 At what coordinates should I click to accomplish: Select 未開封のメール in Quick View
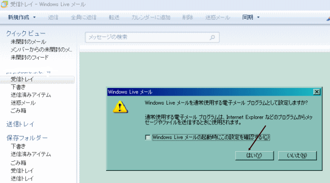click(x=28, y=42)
